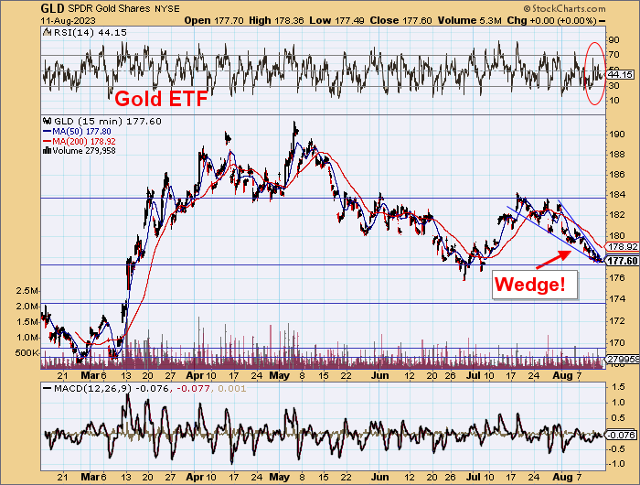The height and width of the screenshot is (485, 640).
Task: Click the MA(200) 178.92 legend entry
Action: (79, 141)
